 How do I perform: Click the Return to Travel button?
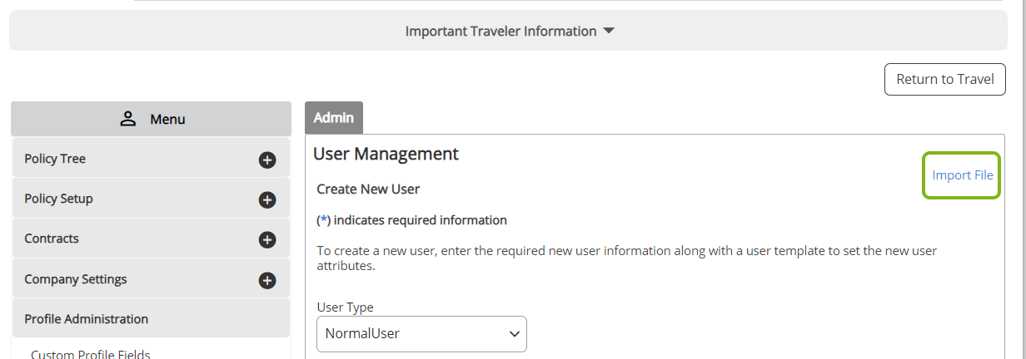(945, 79)
